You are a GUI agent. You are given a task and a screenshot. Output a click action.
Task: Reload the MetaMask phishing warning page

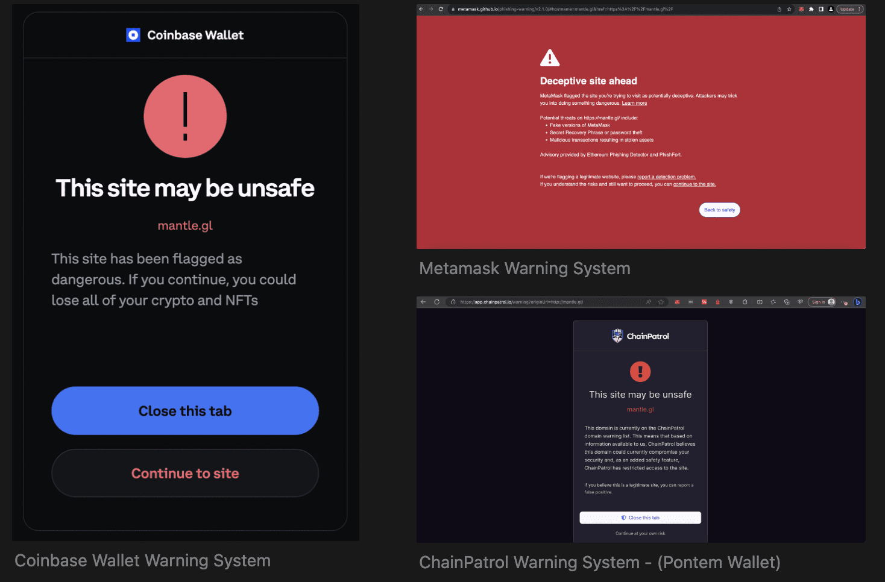pyautogui.click(x=441, y=9)
